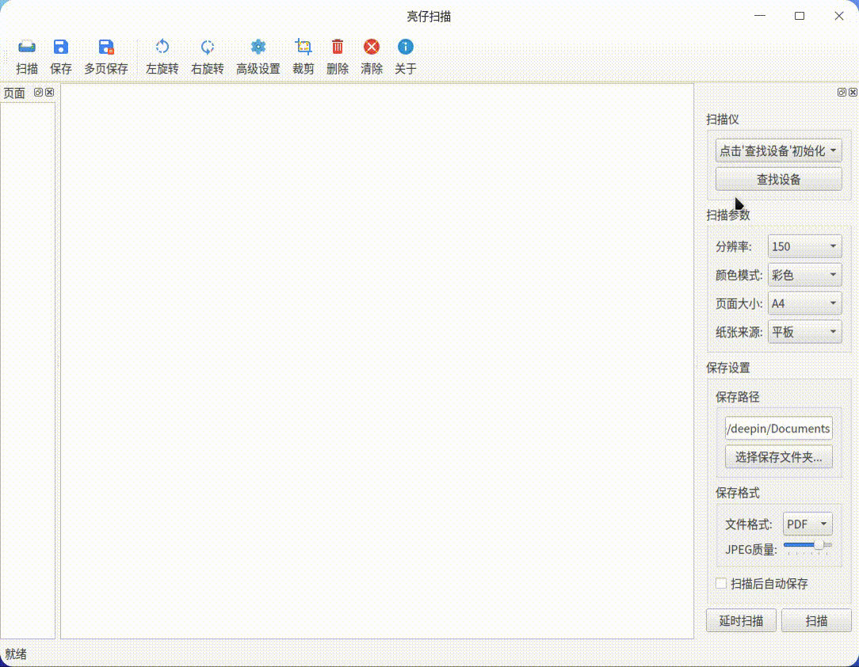Click the 就绪 status bar text
The image size is (859, 667).
15,654
